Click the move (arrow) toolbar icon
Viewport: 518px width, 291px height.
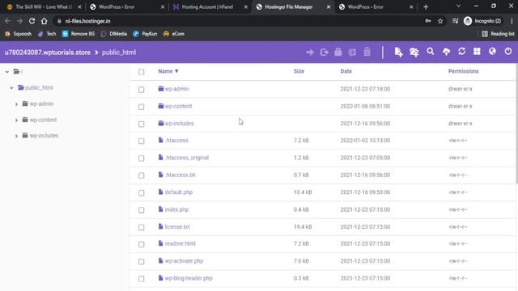tap(309, 52)
